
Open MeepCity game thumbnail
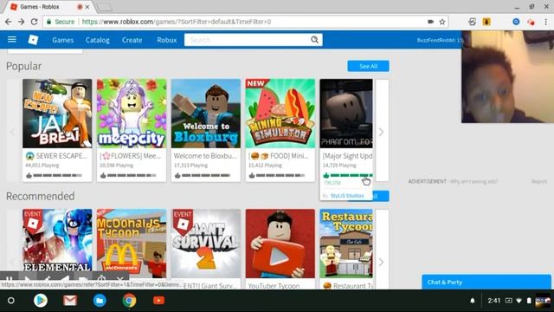point(132,114)
